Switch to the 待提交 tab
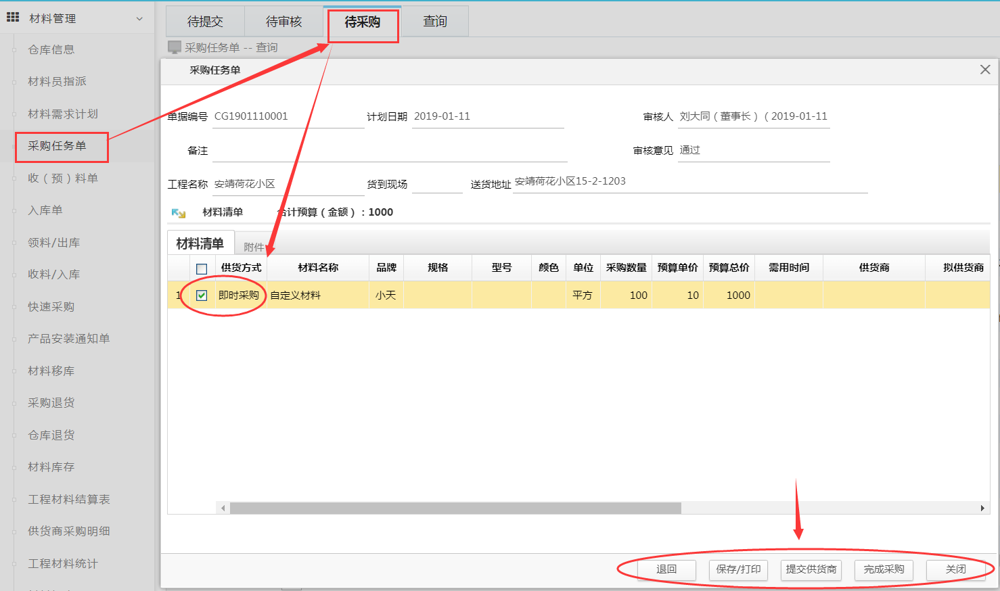This screenshot has height=591, width=1000. pyautogui.click(x=205, y=22)
